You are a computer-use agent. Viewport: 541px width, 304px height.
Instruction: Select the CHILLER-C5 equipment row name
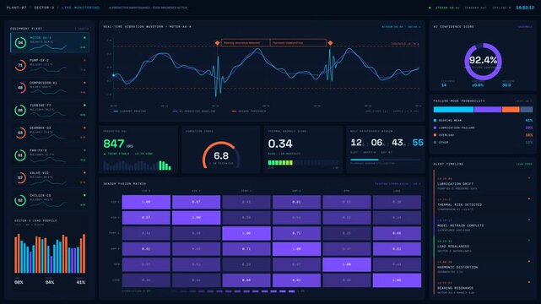coord(40,195)
